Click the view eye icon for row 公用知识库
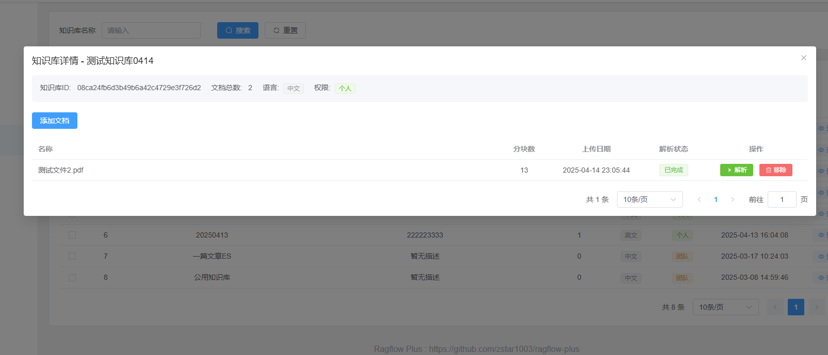Image resolution: width=828 pixels, height=355 pixels. [x=821, y=277]
